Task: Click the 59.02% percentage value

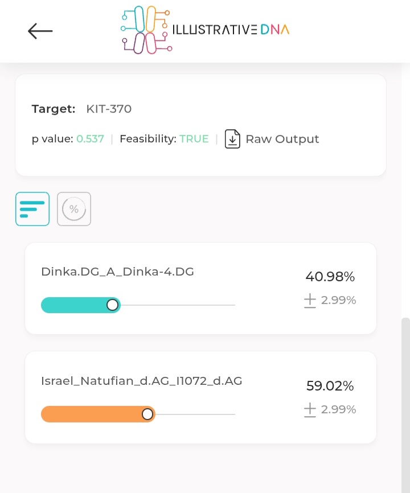Action: tap(330, 386)
